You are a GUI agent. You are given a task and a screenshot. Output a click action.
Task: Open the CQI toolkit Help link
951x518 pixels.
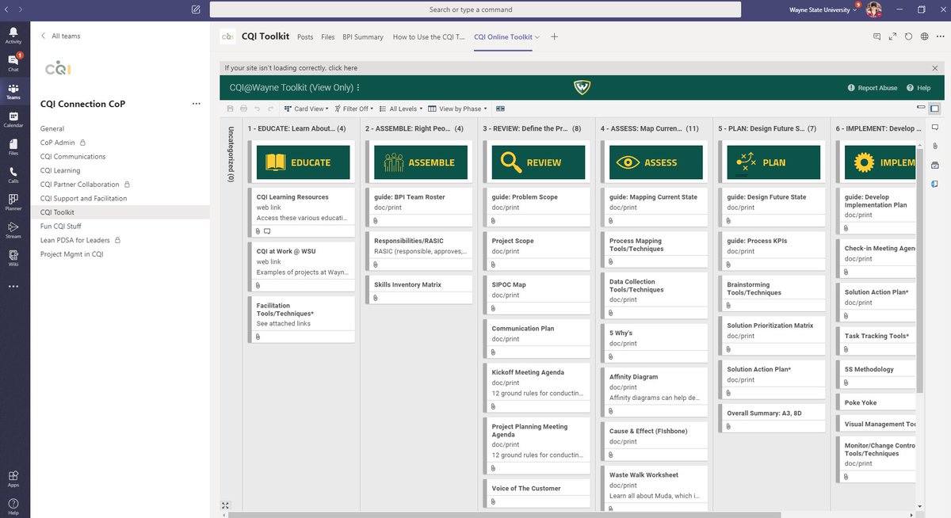(919, 88)
